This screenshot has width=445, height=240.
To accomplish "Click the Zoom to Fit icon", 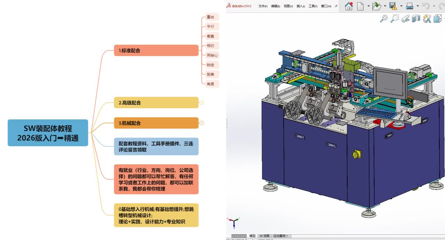I will pos(384,18).
